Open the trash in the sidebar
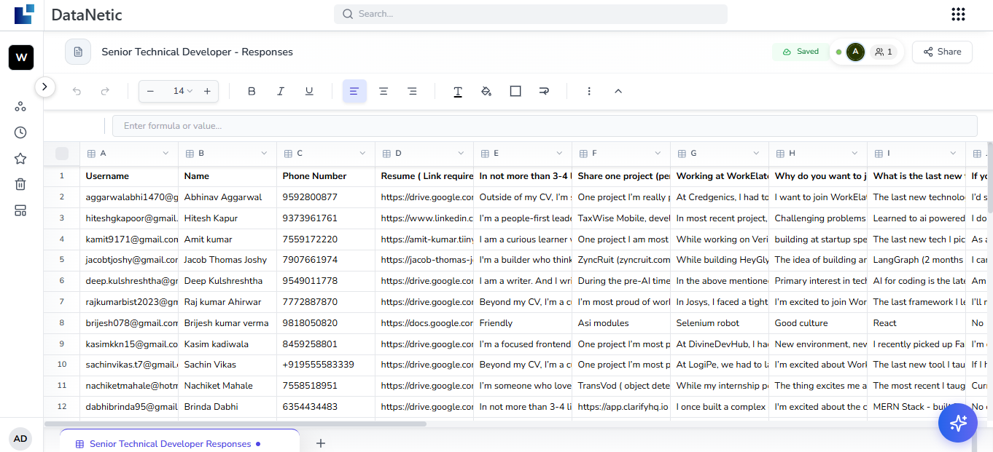The image size is (993, 452). [20, 184]
